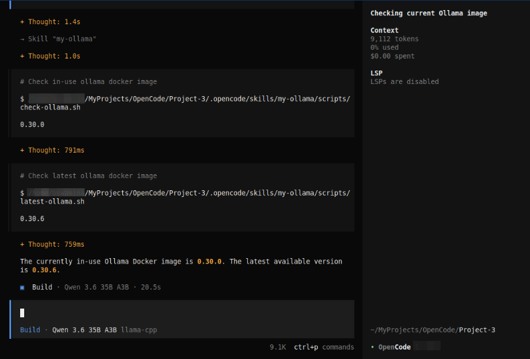Screen dimensions: 530x359
Task: Open the ctrl+p commands palette hint
Action: [x=324, y=347]
